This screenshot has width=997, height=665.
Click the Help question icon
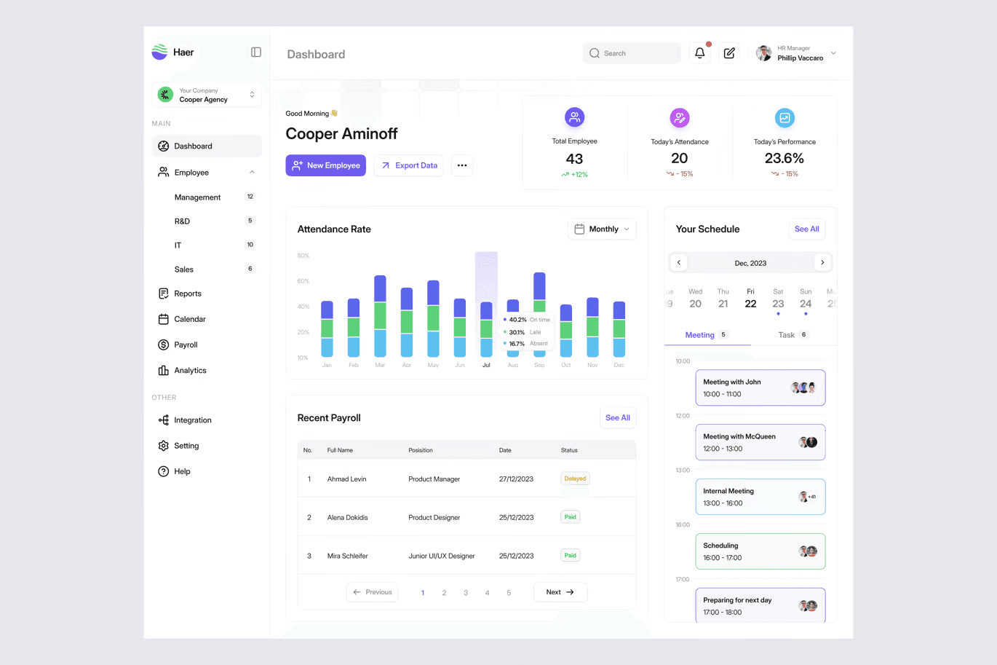[x=164, y=471]
